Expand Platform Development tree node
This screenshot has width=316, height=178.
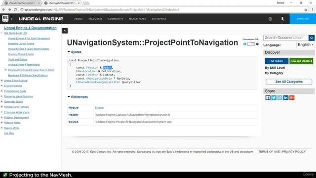tap(2, 117)
